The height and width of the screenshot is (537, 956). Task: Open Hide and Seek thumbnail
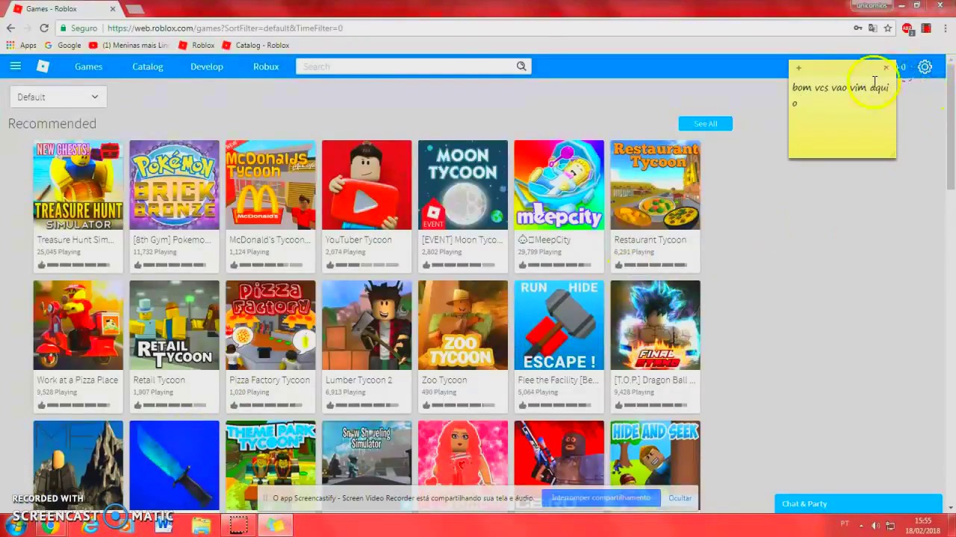(x=655, y=465)
